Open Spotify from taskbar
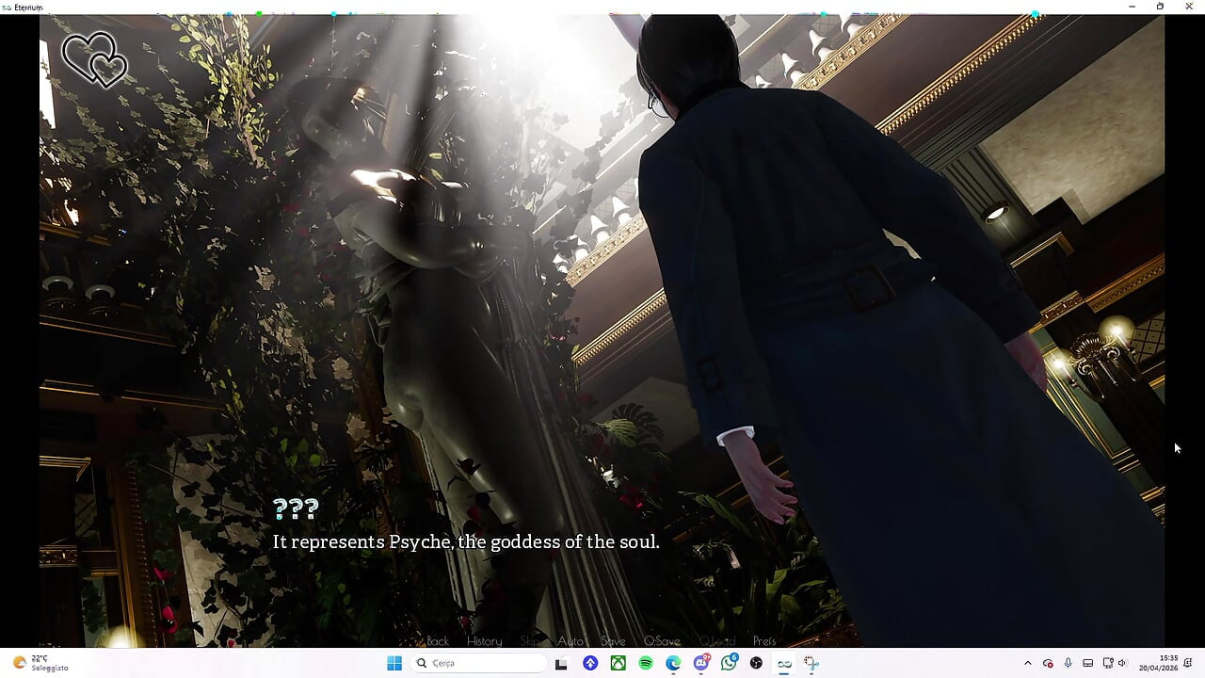The width and height of the screenshot is (1205, 678). [x=646, y=663]
